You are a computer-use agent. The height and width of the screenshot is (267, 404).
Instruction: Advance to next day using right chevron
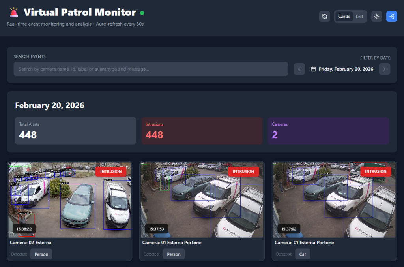pyautogui.click(x=384, y=69)
